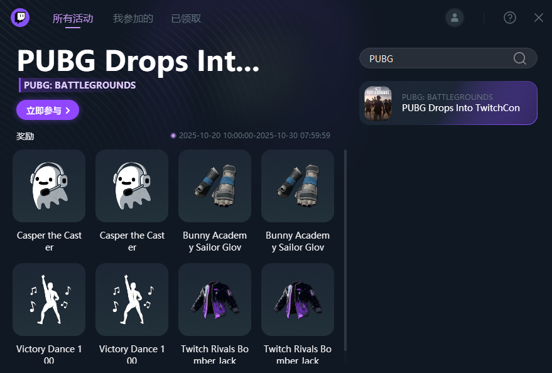This screenshot has width=552, height=373.
Task: Switch to the 我参加的 tab
Action: click(x=133, y=18)
